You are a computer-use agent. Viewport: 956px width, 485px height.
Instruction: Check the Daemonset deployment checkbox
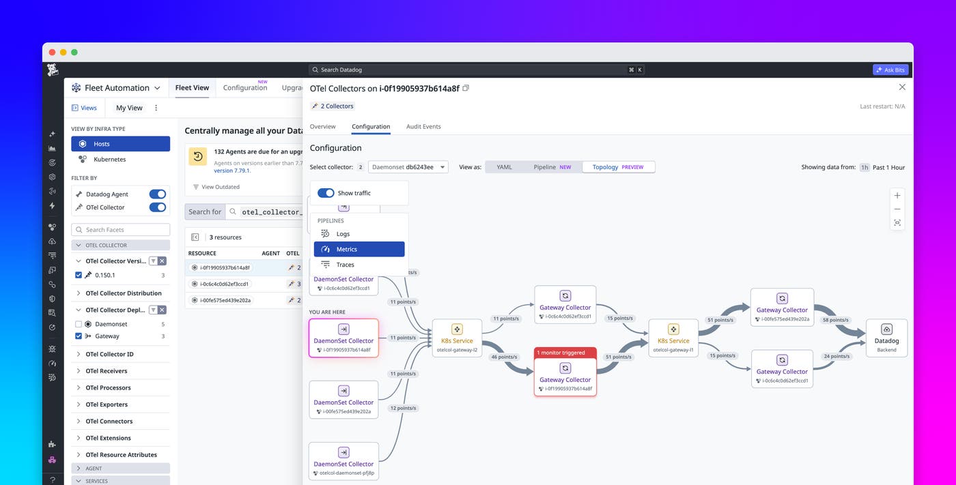click(x=79, y=324)
